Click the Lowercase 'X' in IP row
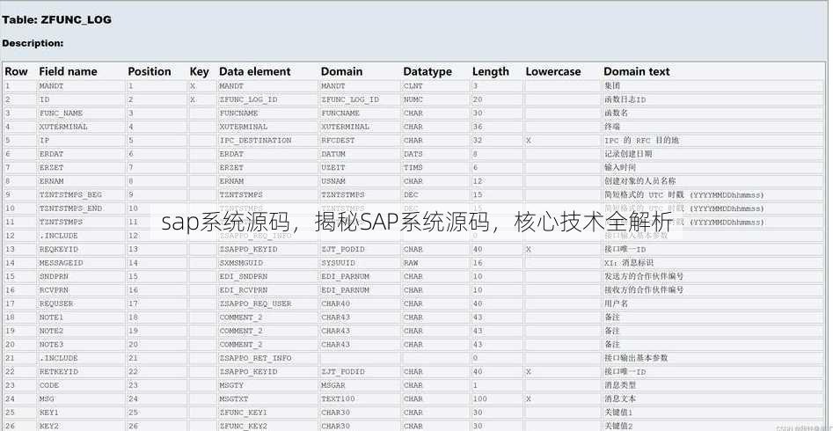This screenshot has width=833, height=431. point(529,141)
